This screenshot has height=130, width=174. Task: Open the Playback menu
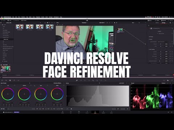coord(38,17)
